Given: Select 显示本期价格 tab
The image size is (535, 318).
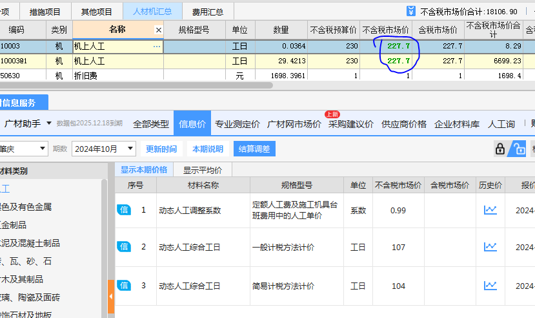Looking at the screenshot, I should point(144,170).
